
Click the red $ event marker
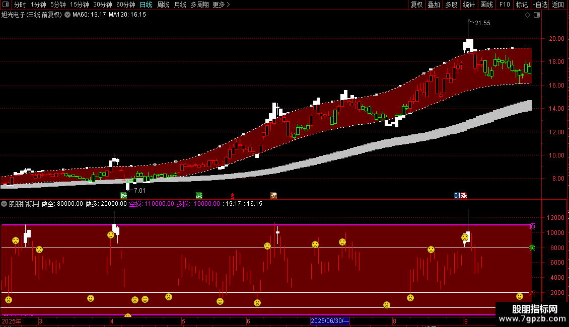(233, 196)
